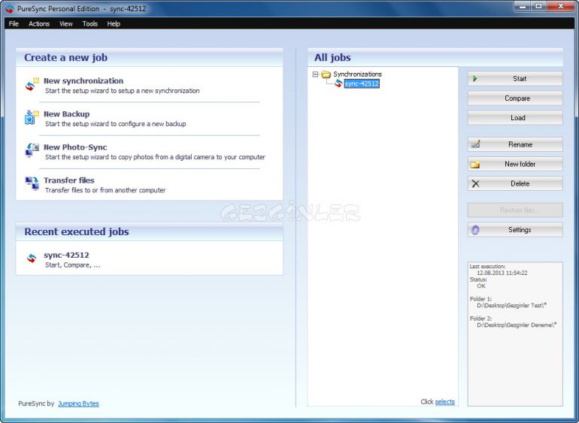
Task: Click the selects link at bottom
Action: 444,402
